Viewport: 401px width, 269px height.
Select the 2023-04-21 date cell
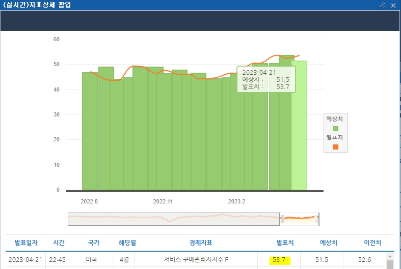tap(25, 259)
